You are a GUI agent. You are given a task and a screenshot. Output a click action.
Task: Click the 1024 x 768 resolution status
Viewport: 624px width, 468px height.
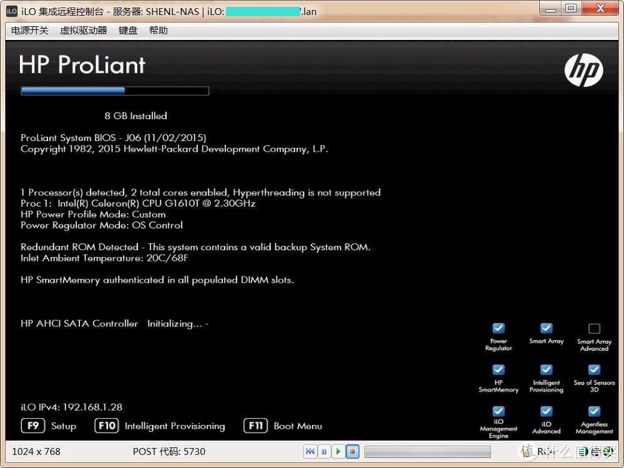coord(36,452)
